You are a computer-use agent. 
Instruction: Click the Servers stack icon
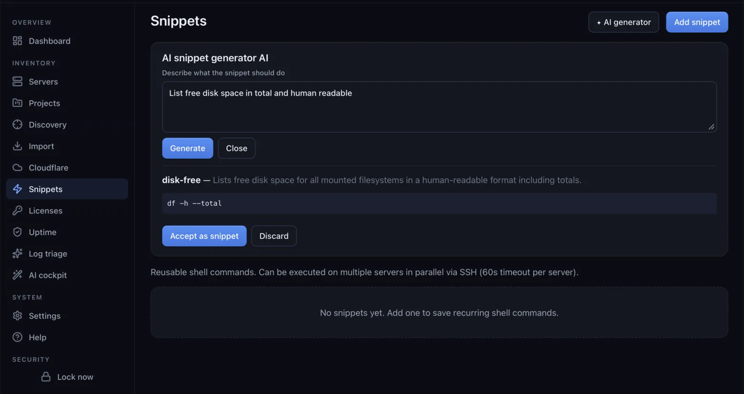(x=17, y=81)
